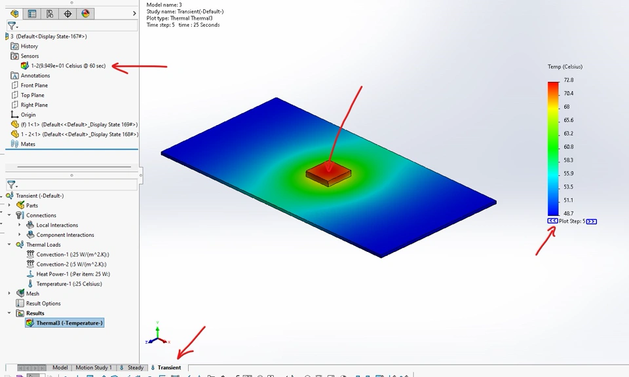Click the heated chip on the plate

[328, 174]
